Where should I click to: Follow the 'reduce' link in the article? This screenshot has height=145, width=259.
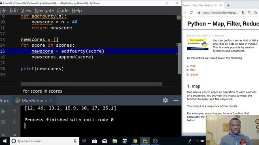(194, 75)
